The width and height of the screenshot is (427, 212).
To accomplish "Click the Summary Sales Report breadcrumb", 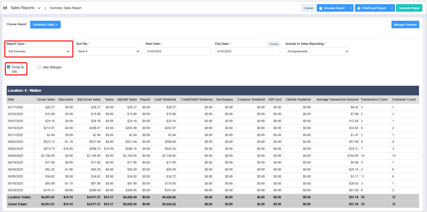I will click(x=65, y=8).
